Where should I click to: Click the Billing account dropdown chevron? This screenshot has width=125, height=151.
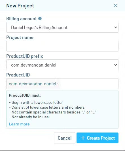[x=116, y=27]
